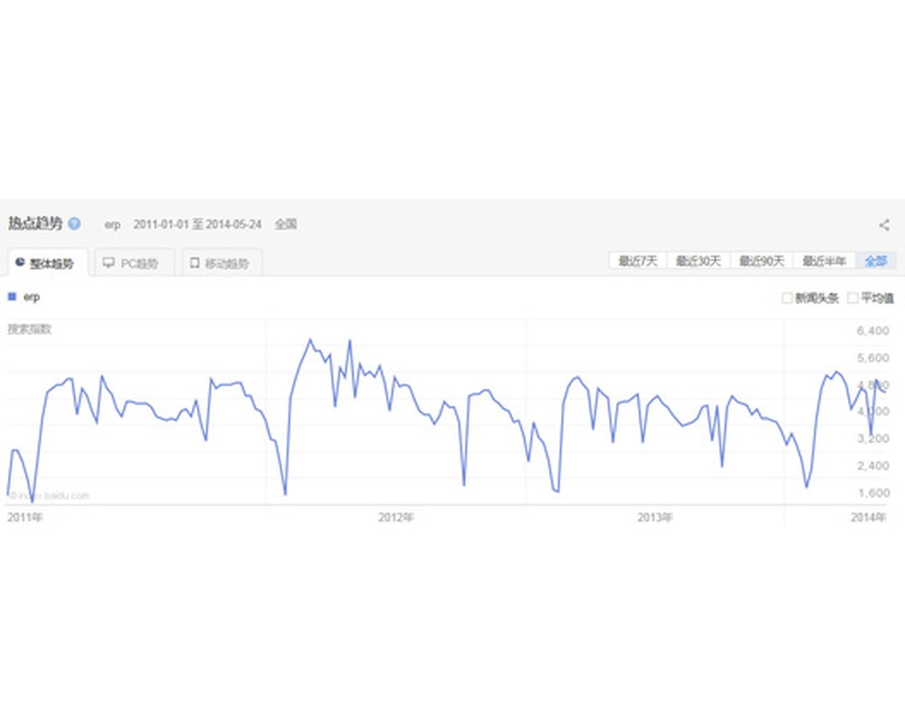Click the 热点趋势 heading
The height and width of the screenshot is (724, 905).
coord(35,224)
